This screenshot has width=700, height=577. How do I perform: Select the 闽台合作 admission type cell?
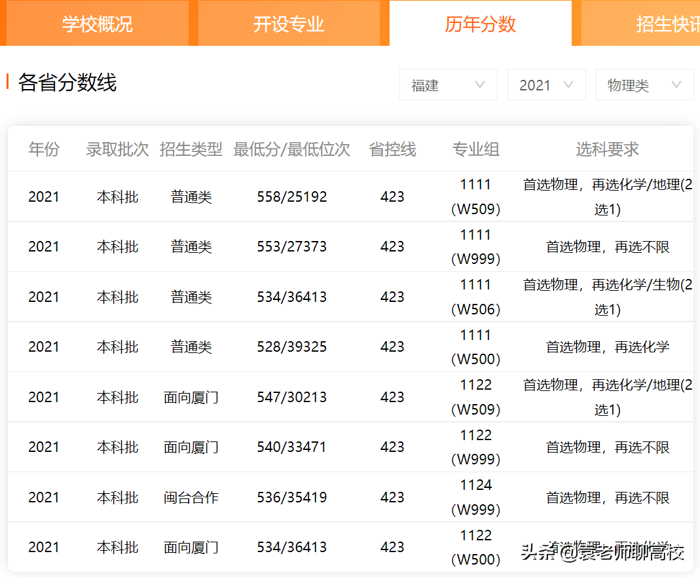tap(191, 496)
